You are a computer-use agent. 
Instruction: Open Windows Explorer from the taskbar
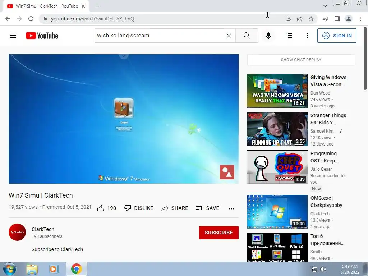pos(32,269)
